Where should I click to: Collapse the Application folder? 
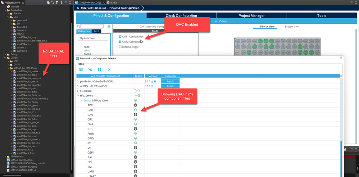5,10
